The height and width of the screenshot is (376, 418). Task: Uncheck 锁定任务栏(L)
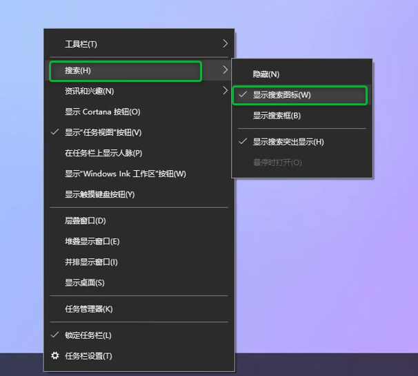point(139,335)
